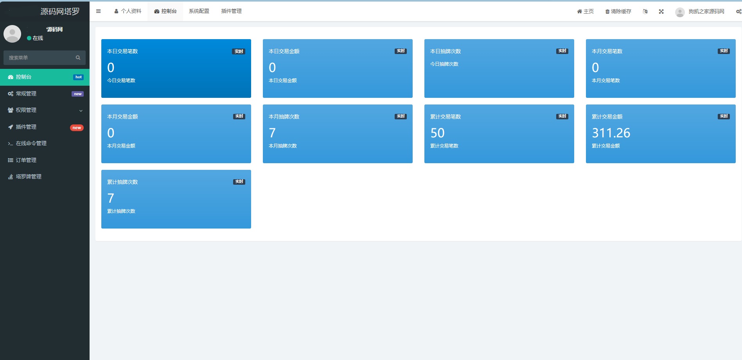Screen dimensions: 742x360
Task: Click the sidebar 插件管理 rocket item
Action: (x=45, y=127)
